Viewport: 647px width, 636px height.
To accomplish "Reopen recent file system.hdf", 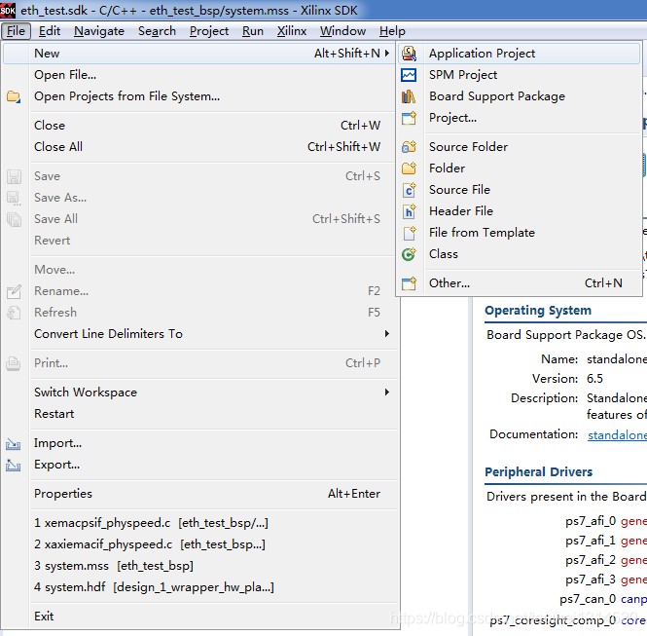I will pyautogui.click(x=200, y=587).
